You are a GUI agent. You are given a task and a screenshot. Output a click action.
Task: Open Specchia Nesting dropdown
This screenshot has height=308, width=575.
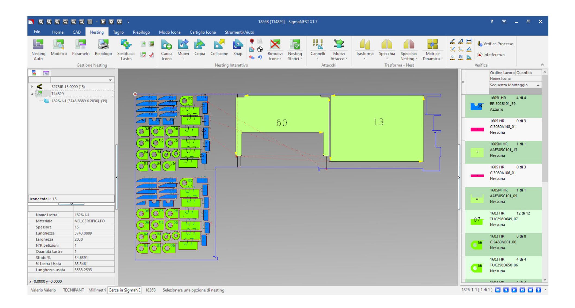416,59
